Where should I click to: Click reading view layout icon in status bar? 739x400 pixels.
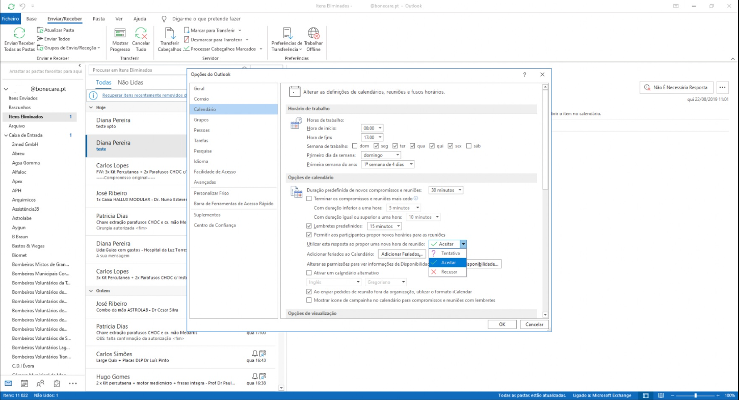[661, 395]
